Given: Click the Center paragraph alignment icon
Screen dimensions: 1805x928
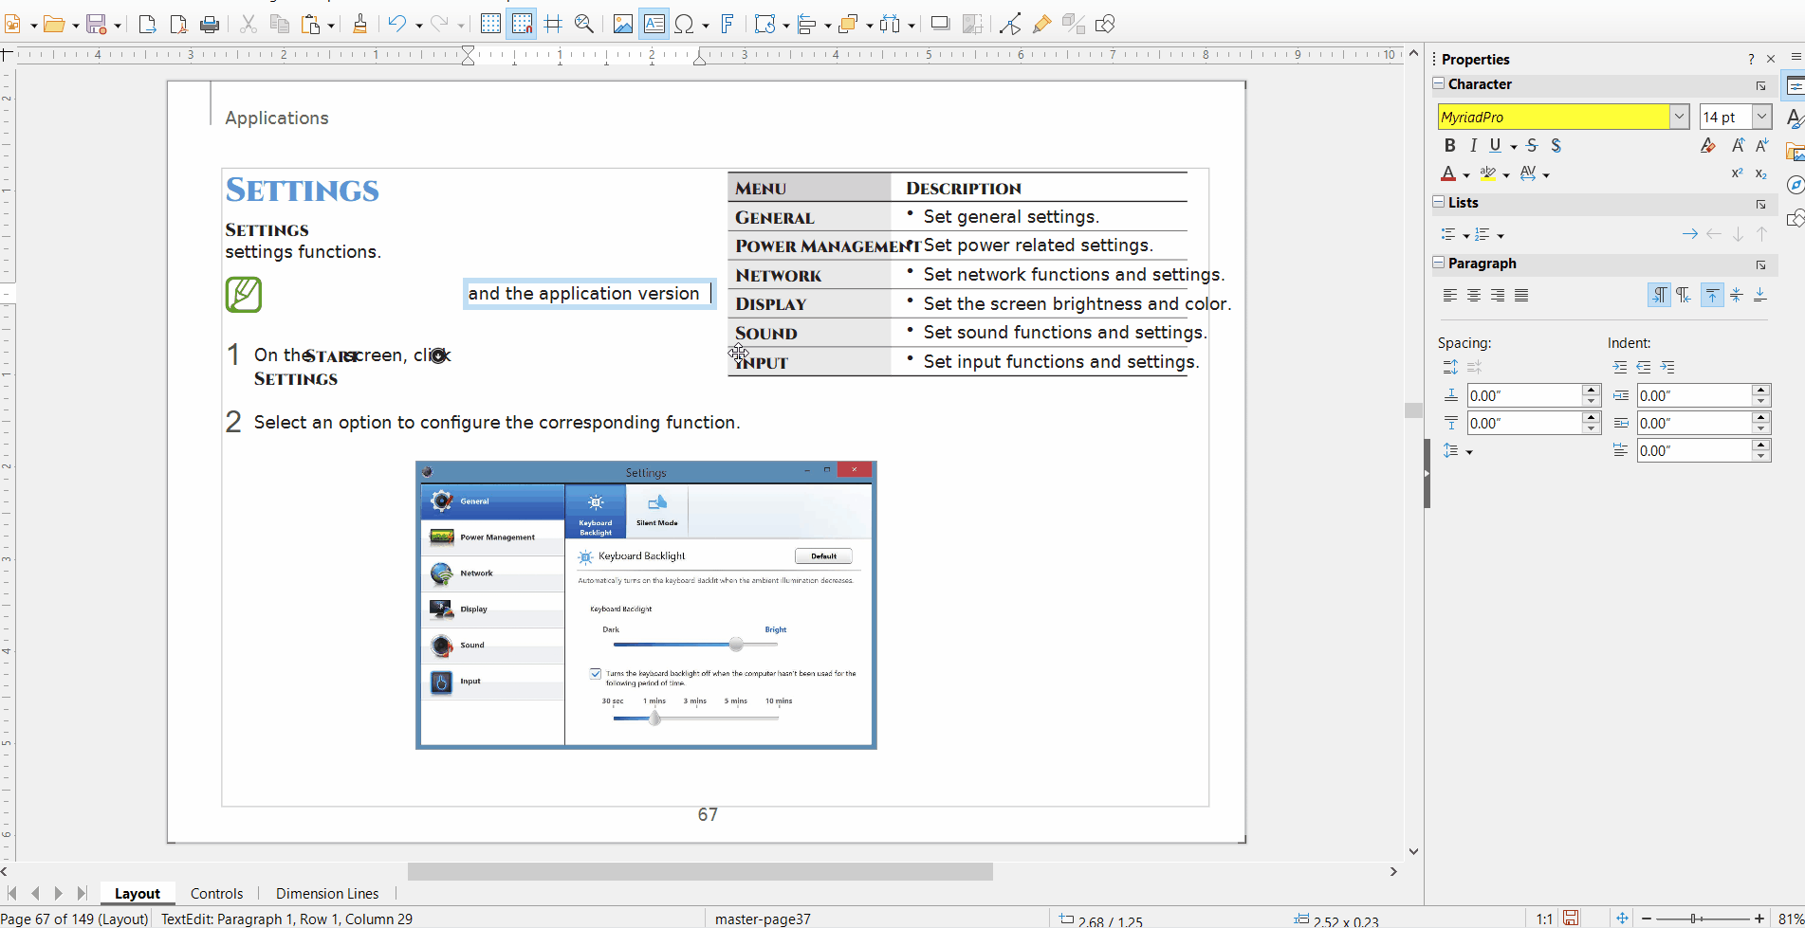Looking at the screenshot, I should (1473, 296).
